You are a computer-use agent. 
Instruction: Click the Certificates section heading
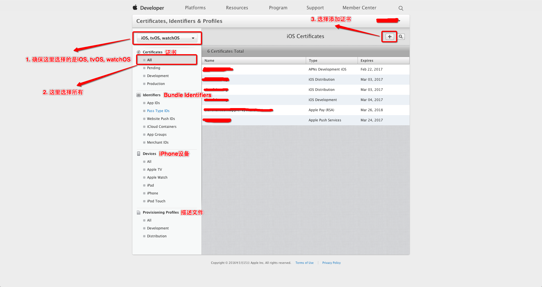[152, 52]
